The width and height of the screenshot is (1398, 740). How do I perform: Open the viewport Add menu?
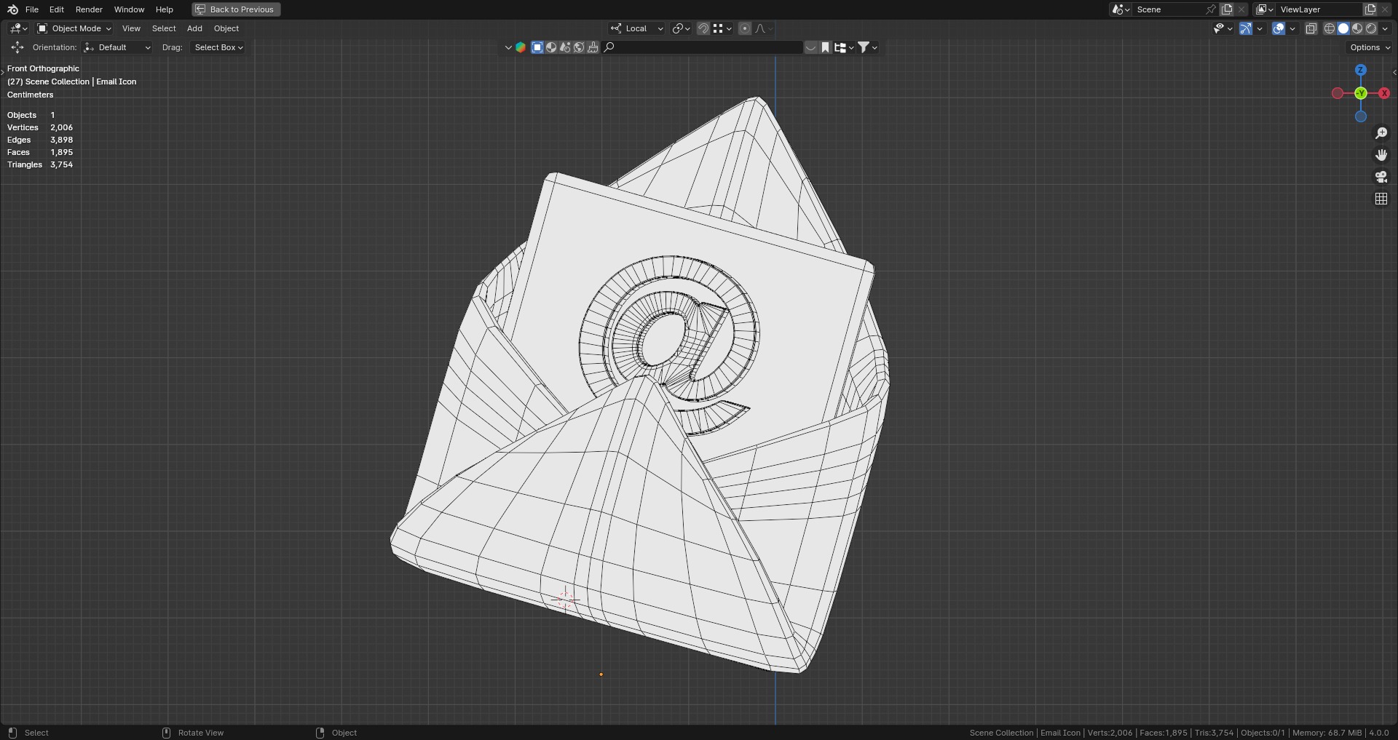[x=194, y=28]
